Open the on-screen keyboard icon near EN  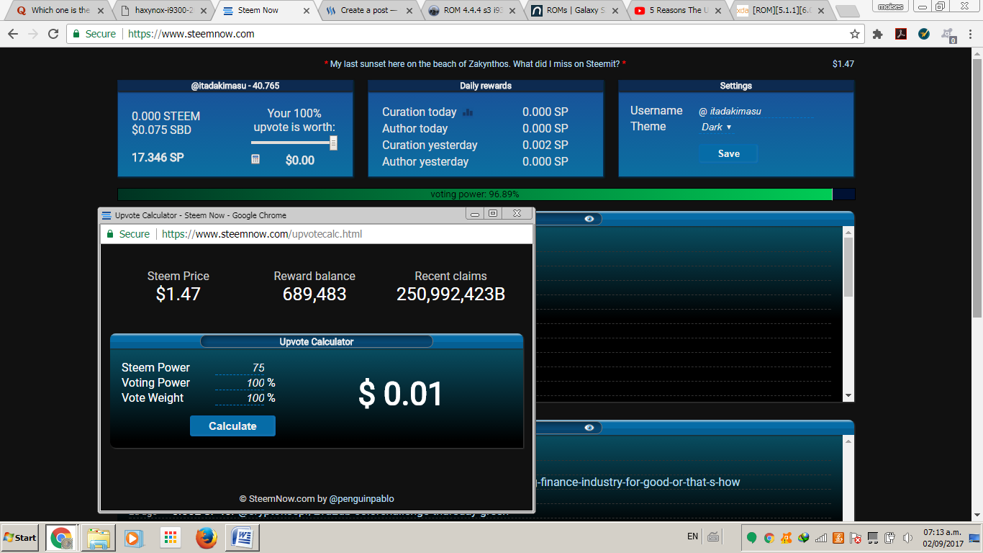point(713,536)
